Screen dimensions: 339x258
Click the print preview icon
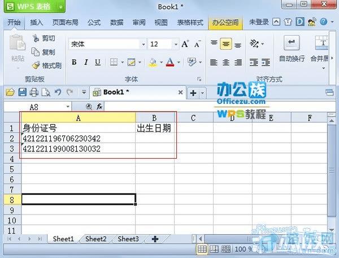46,93
